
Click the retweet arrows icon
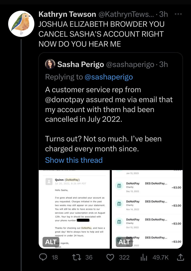click(76, 257)
